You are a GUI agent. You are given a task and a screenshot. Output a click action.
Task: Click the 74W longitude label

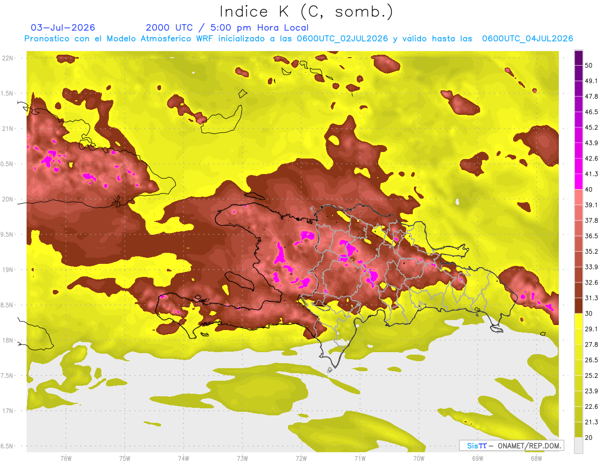click(x=184, y=458)
